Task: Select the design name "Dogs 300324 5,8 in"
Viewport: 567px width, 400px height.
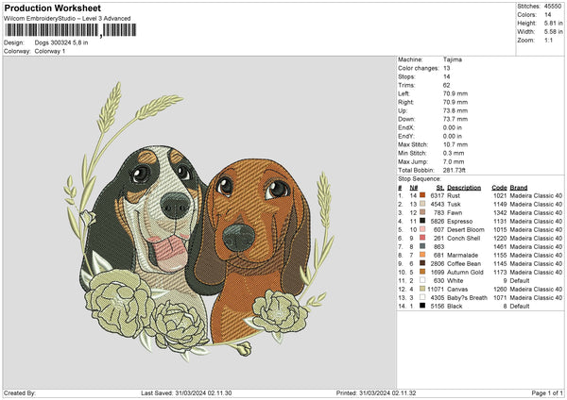Action: 61,42
